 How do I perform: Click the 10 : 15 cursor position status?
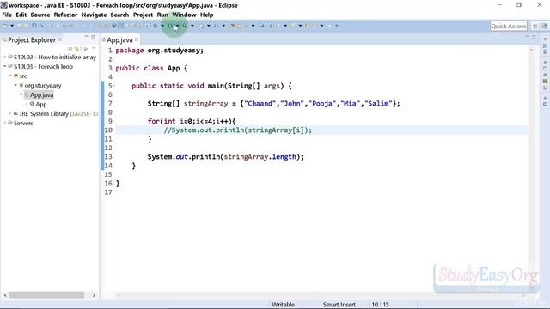point(380,305)
